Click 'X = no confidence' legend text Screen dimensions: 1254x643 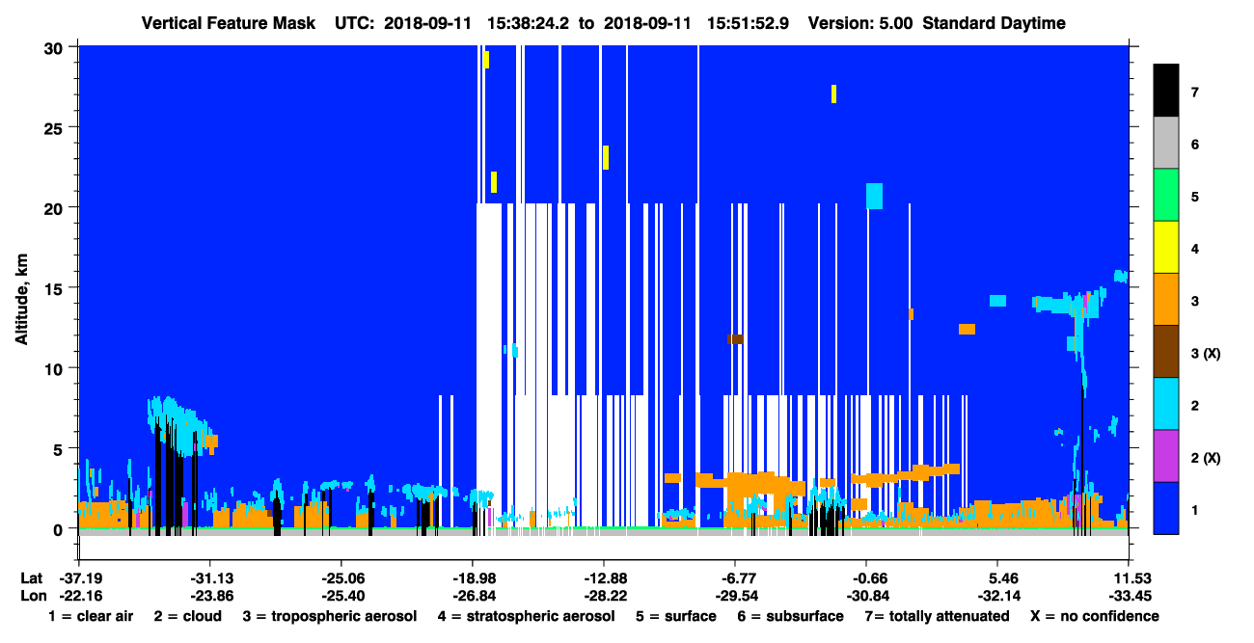1095,616
